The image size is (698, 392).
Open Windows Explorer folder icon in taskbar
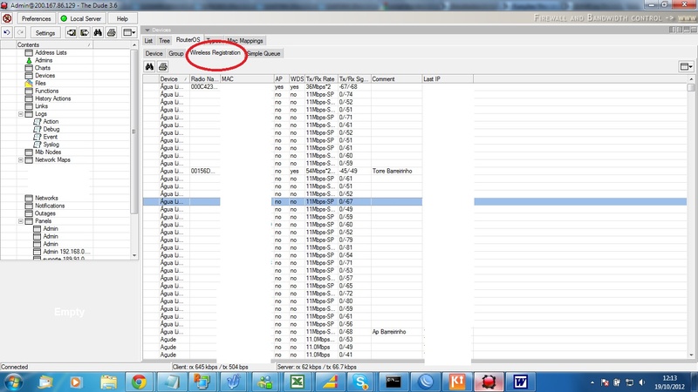tap(108, 382)
